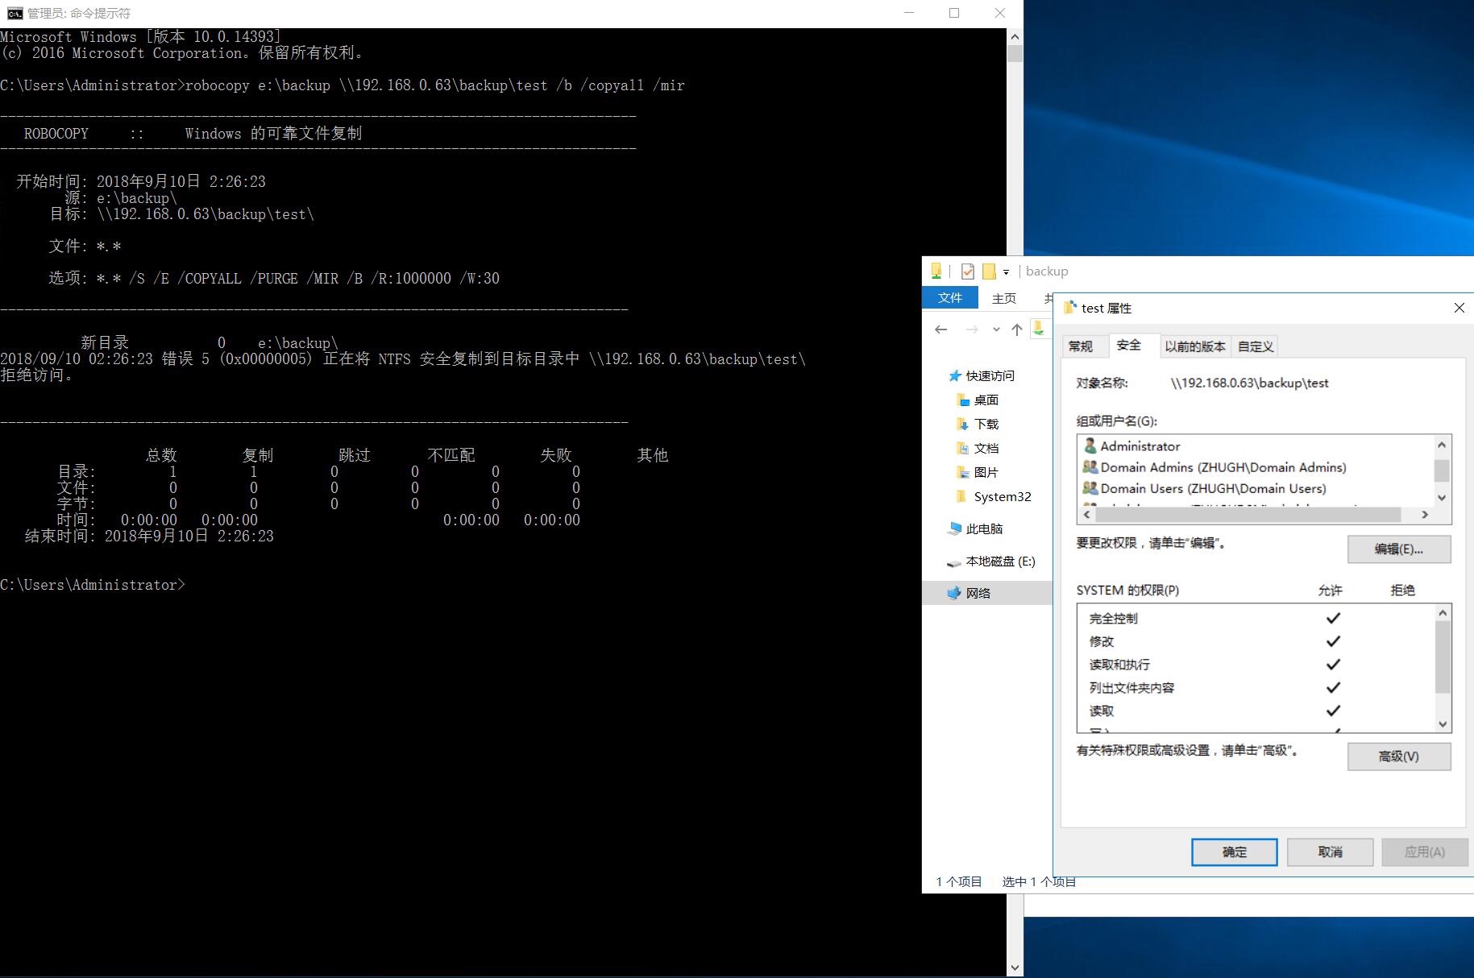1474x978 pixels.
Task: Click the network folder icon in backup title bar
Action: point(936,271)
